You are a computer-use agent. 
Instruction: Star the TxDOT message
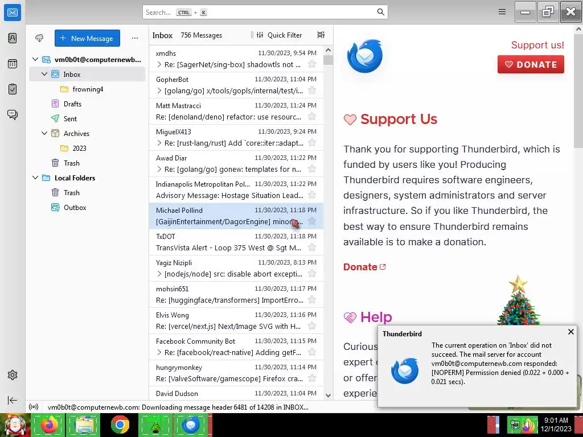click(x=313, y=248)
